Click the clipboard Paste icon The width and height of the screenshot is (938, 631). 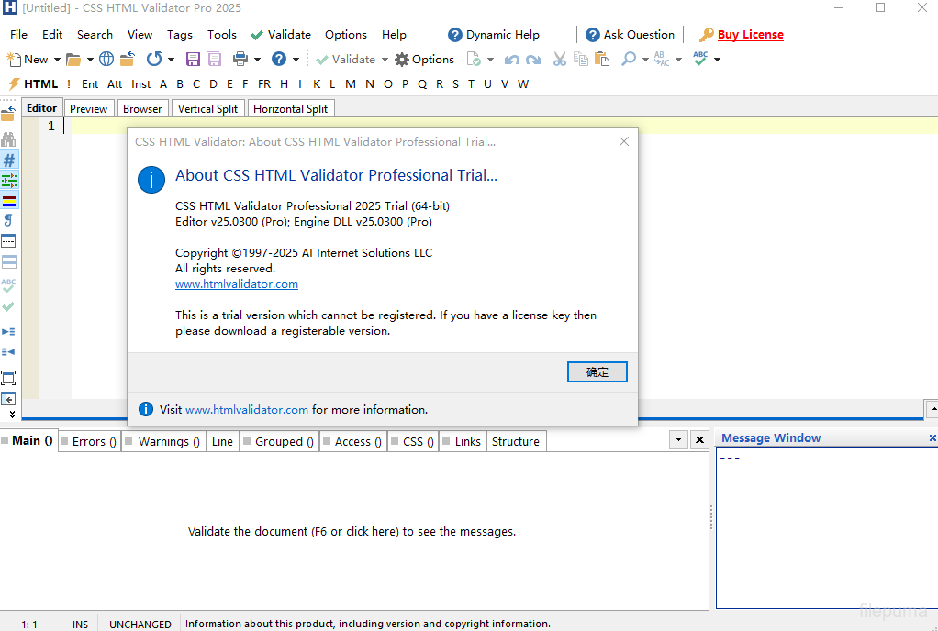tap(602, 60)
